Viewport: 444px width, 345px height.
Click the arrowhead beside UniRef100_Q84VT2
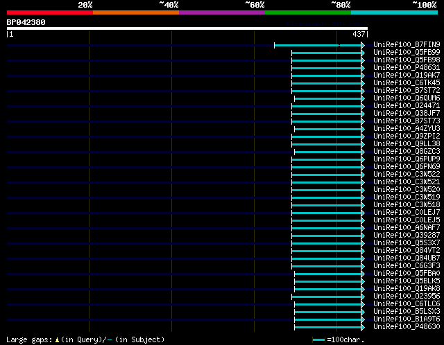363,251
